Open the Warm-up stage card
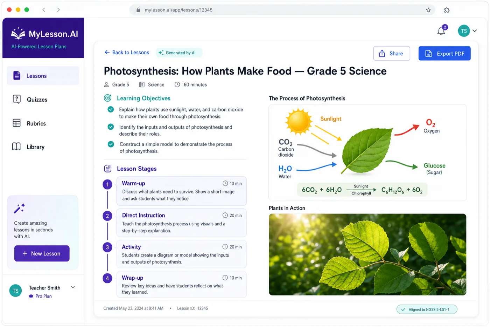 click(182, 191)
